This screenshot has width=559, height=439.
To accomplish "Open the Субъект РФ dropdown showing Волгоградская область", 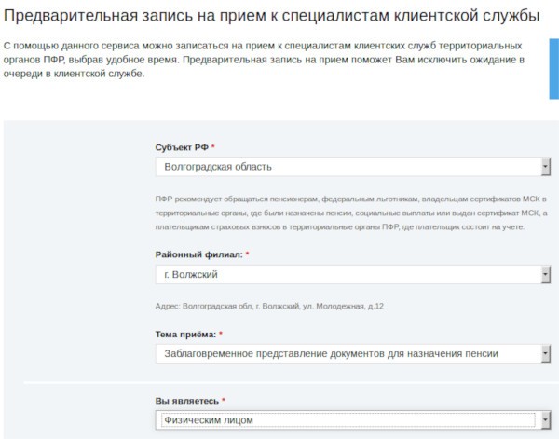I will (353, 167).
